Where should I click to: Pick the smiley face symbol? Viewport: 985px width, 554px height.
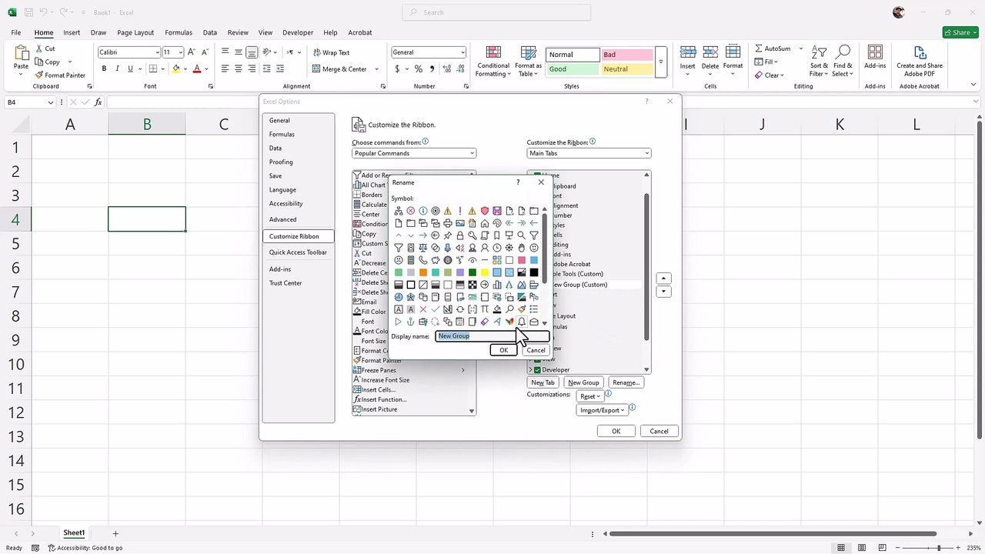point(534,248)
